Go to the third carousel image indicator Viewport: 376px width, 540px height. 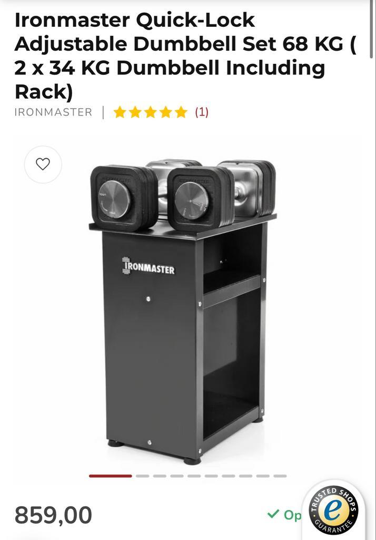click(160, 476)
